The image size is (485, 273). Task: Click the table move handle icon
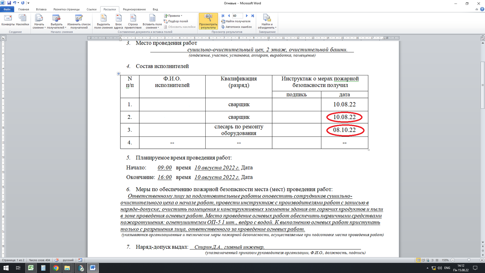click(x=118, y=74)
